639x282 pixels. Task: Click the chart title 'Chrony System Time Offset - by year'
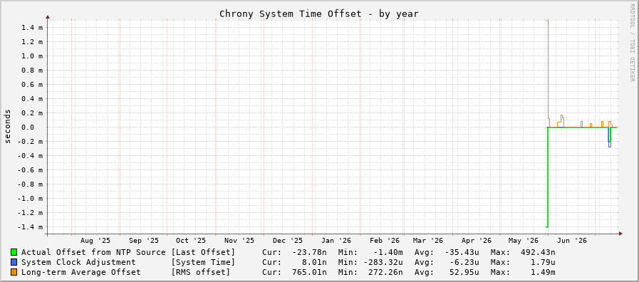click(319, 14)
